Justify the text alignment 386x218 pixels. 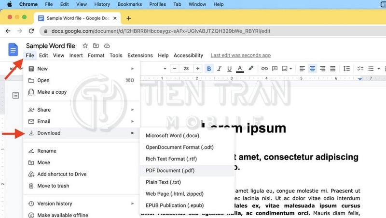point(332,69)
